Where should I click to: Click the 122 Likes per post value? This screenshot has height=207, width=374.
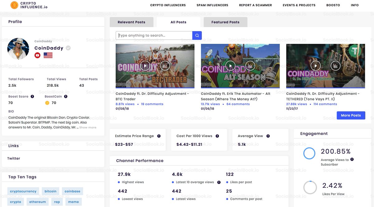pos(230,175)
